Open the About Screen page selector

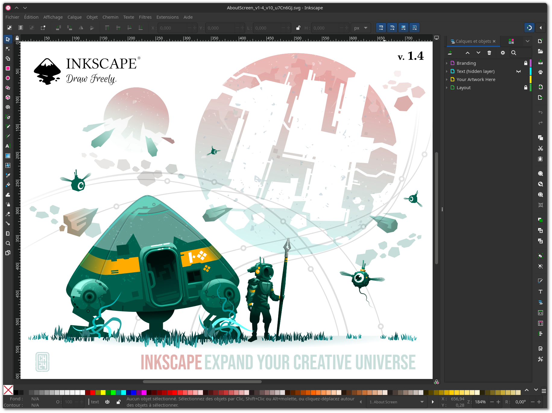tap(396, 402)
